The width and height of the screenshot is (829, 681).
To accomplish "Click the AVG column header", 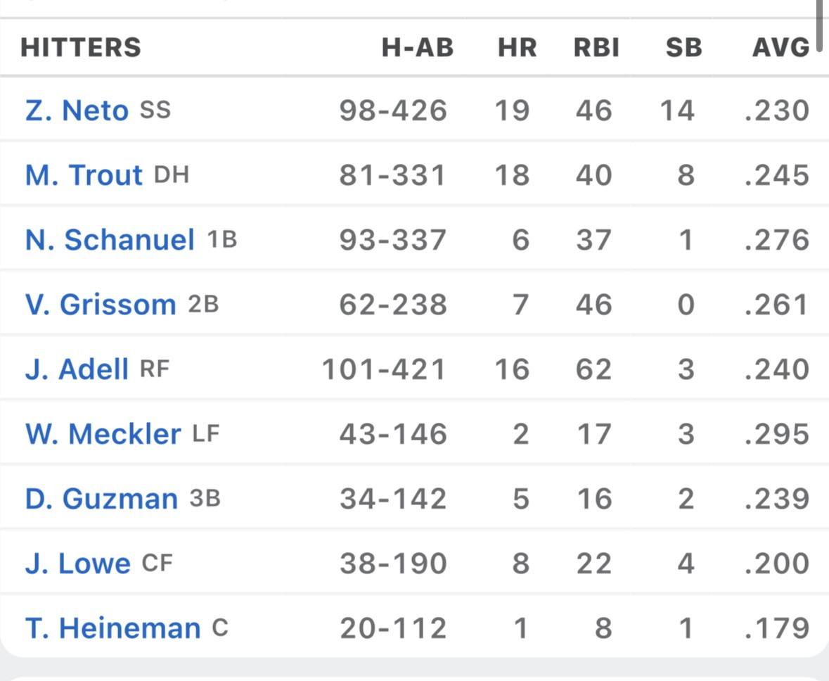I will (x=781, y=47).
